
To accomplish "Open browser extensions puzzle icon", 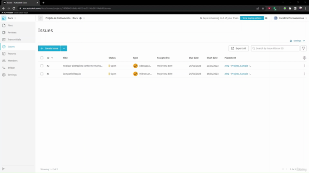I will click(x=290, y=9).
